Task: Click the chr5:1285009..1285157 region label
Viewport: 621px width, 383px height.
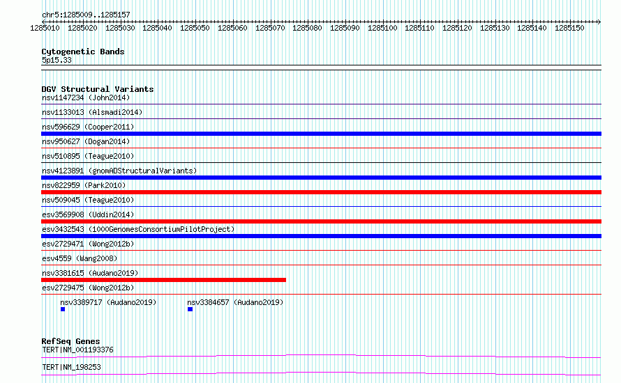Action: 86,15
